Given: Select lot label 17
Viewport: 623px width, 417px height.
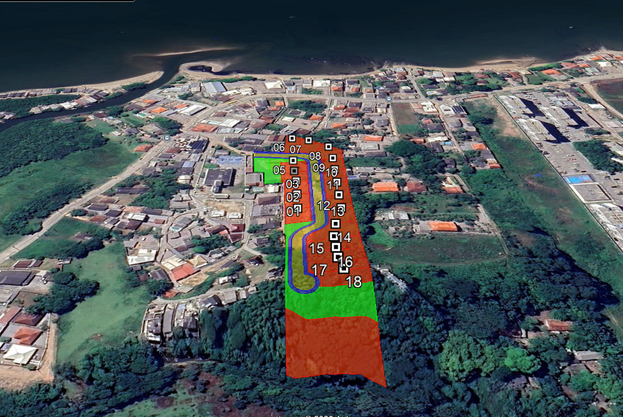Looking at the screenshot, I should pos(319,270).
